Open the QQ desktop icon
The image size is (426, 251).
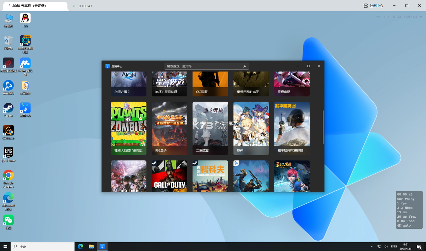coord(25,20)
